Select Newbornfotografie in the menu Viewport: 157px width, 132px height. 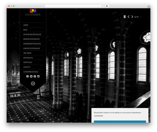pyautogui.click(x=33, y=44)
